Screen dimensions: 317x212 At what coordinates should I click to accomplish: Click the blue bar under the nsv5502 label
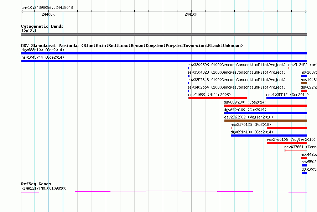click(304, 165)
